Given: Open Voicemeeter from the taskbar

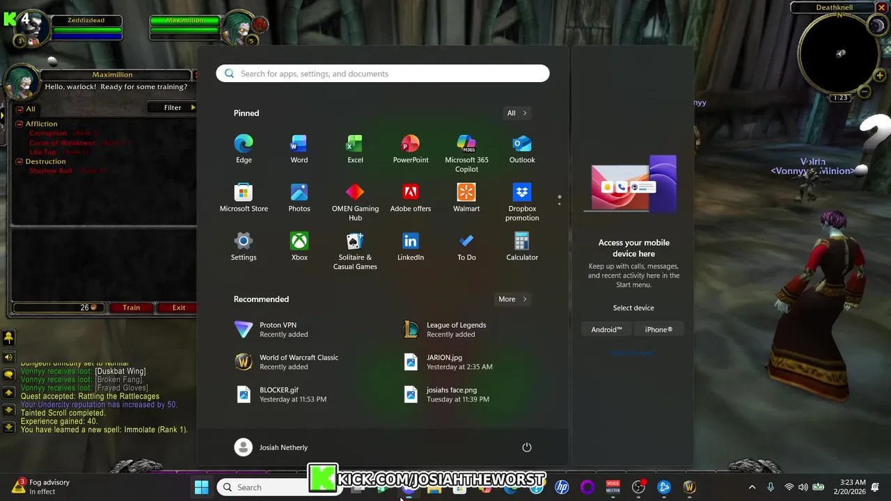Looking at the screenshot, I should (613, 487).
